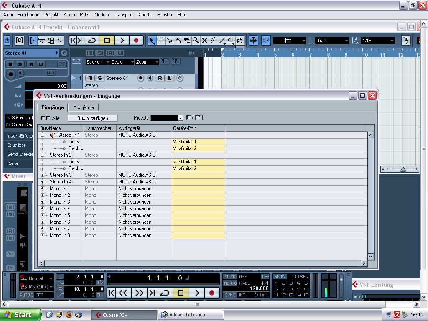
Task: Open the Takt grid type dropdown
Action: pyautogui.click(x=332, y=41)
